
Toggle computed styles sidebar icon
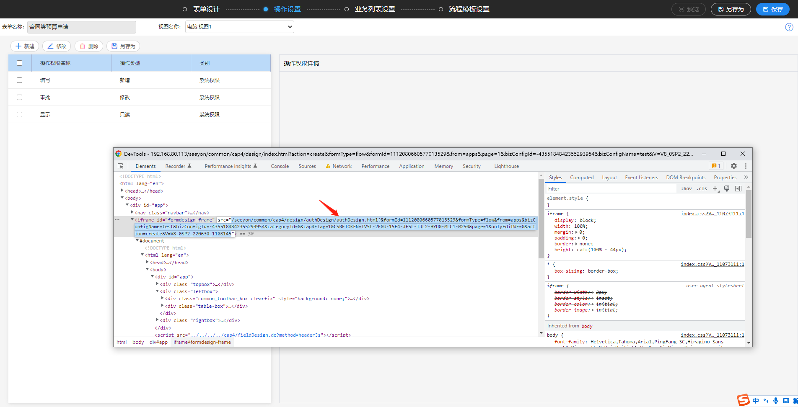[738, 189]
